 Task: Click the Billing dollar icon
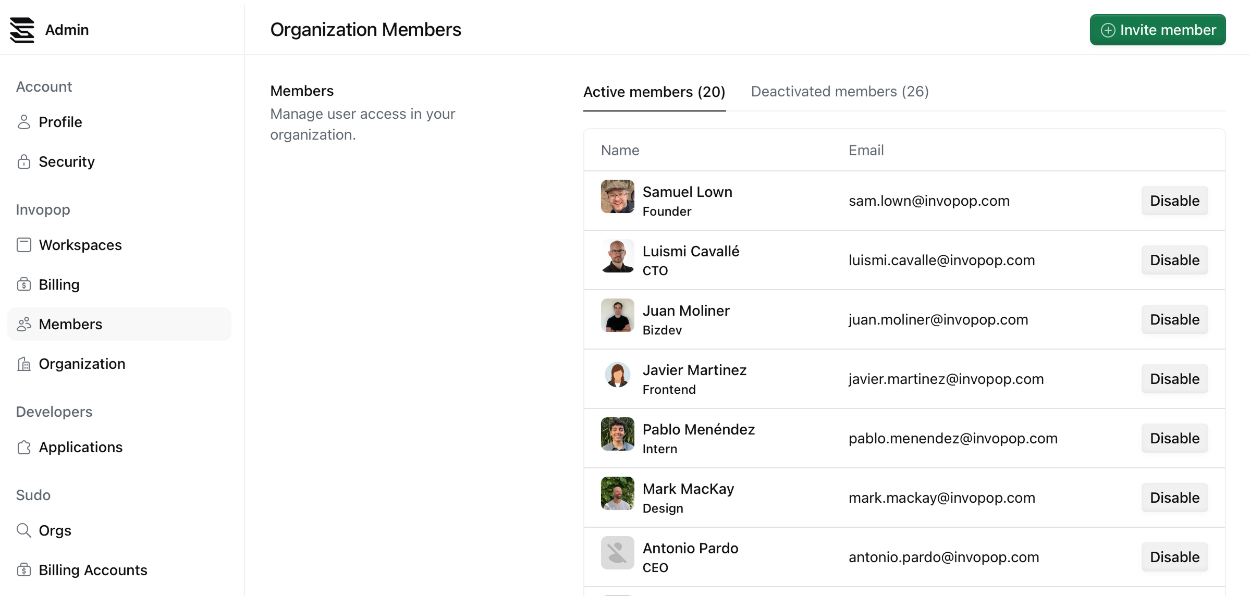(24, 284)
